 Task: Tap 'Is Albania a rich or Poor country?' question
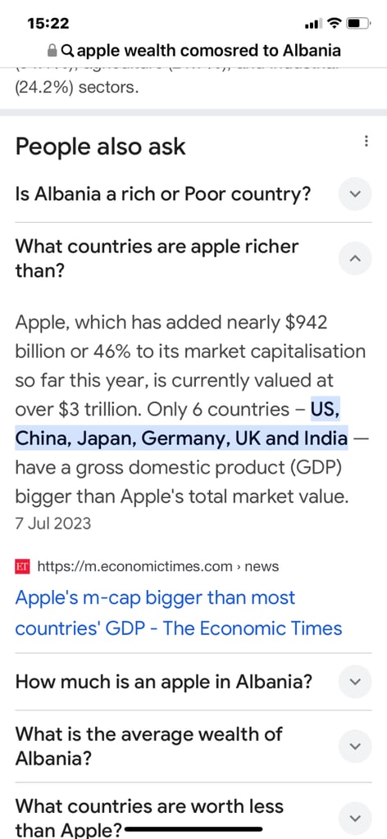pyautogui.click(x=163, y=193)
